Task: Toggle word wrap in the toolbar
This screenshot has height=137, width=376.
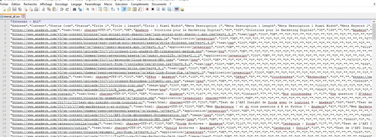Action: pos(113,9)
